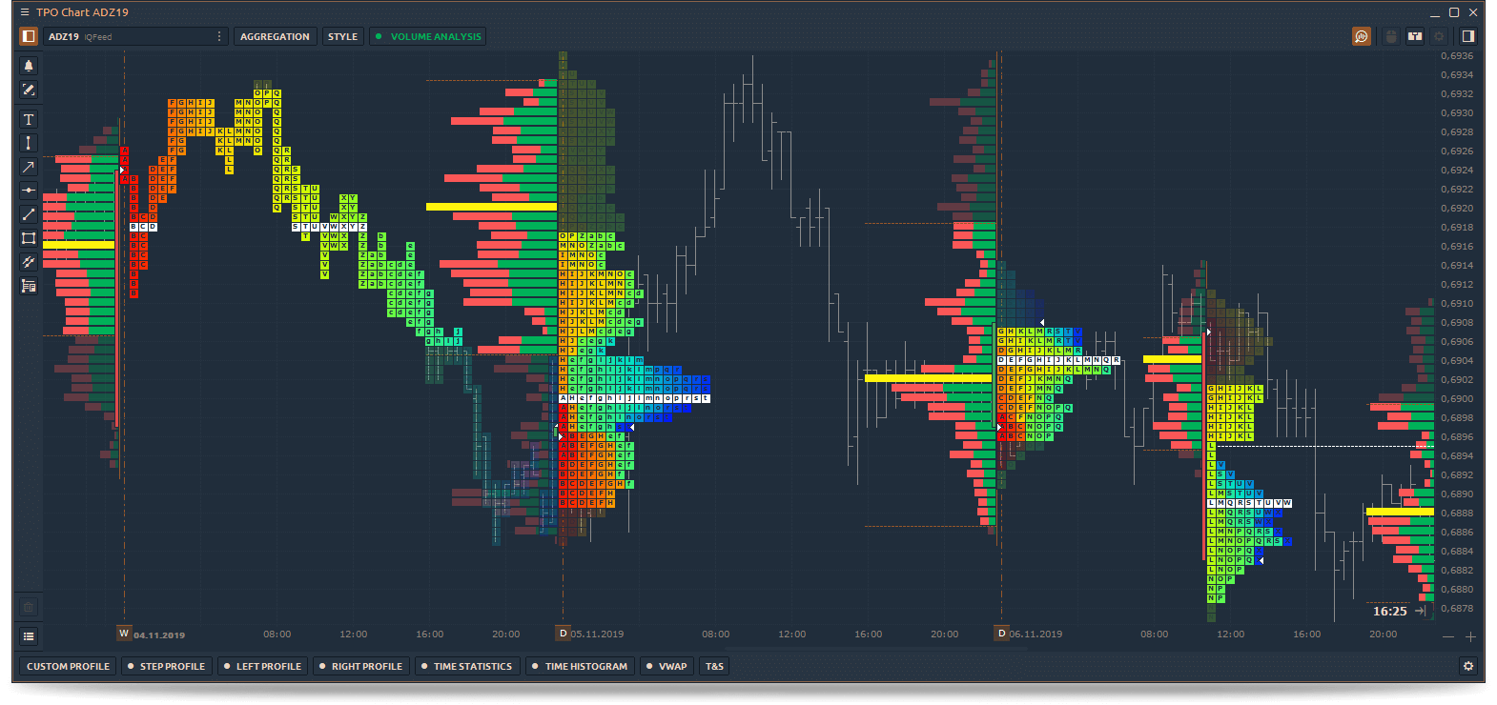This screenshot has width=1497, height=705.
Task: Toggle the left drawing toolbar panel button
Action: click(x=29, y=36)
